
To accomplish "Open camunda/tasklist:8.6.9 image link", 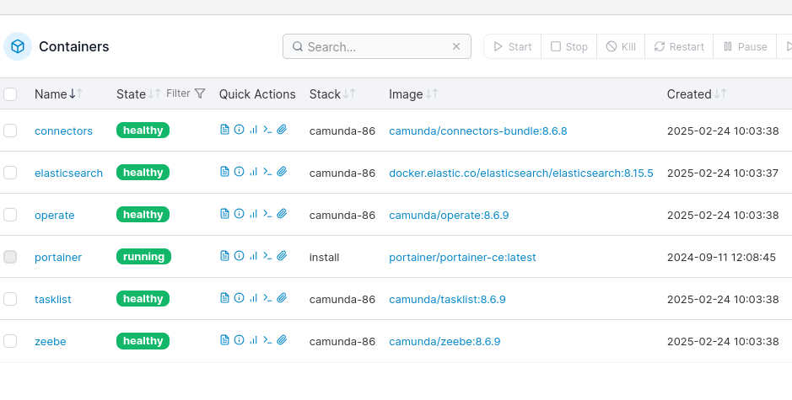I will pos(447,299).
